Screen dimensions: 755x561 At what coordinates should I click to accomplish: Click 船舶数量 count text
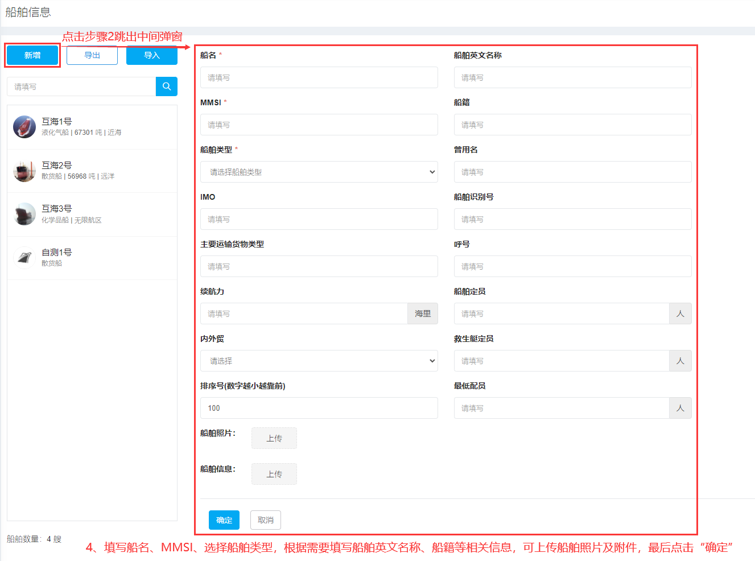point(34,539)
